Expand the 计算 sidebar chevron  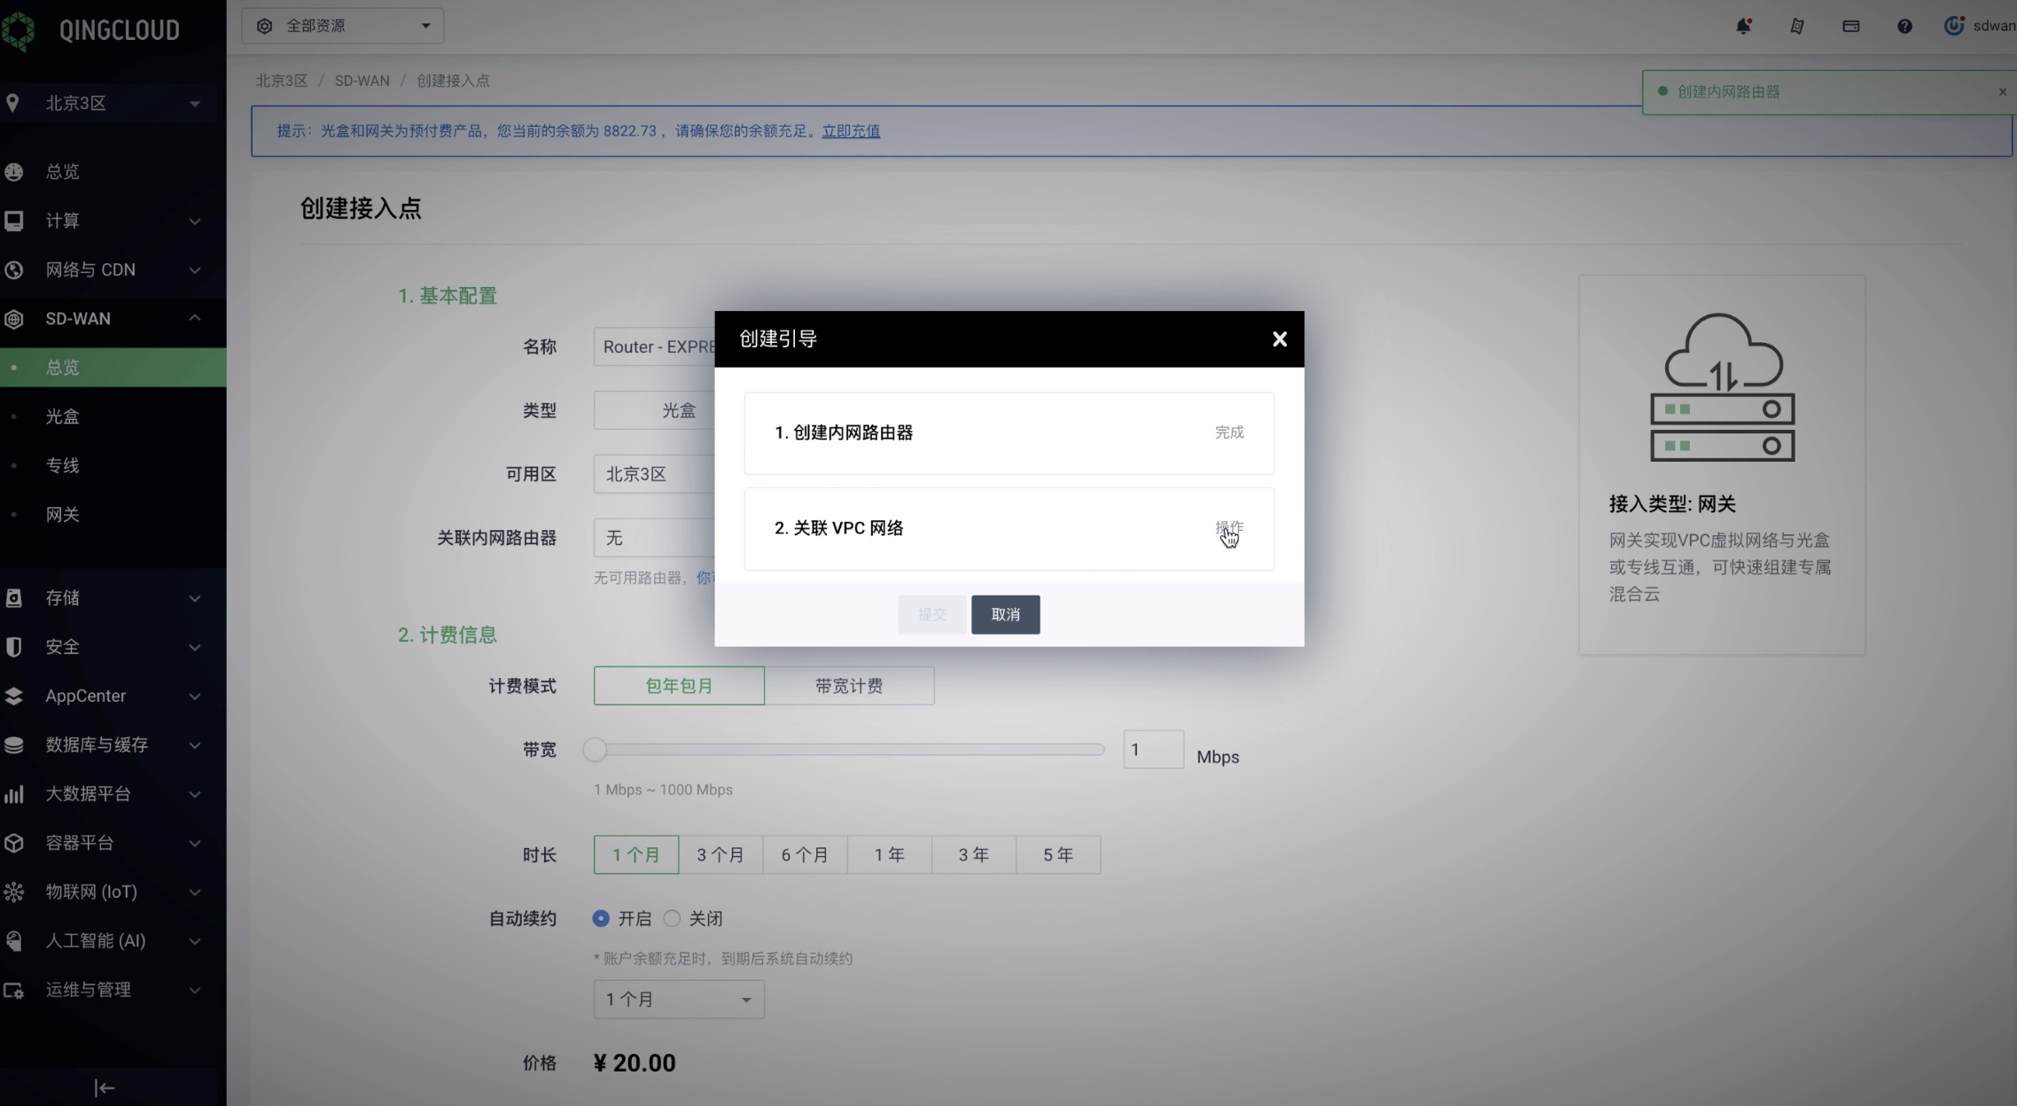[x=195, y=221]
